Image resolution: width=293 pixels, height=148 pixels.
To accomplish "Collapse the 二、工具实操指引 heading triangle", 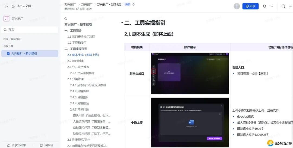I will 122,23.
